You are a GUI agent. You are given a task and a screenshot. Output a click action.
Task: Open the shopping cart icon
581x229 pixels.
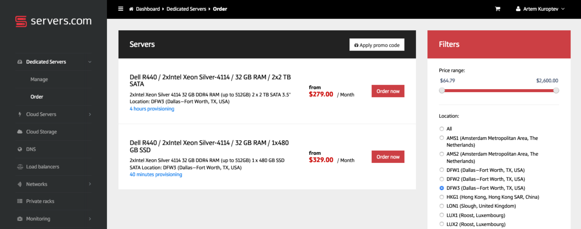pos(497,9)
